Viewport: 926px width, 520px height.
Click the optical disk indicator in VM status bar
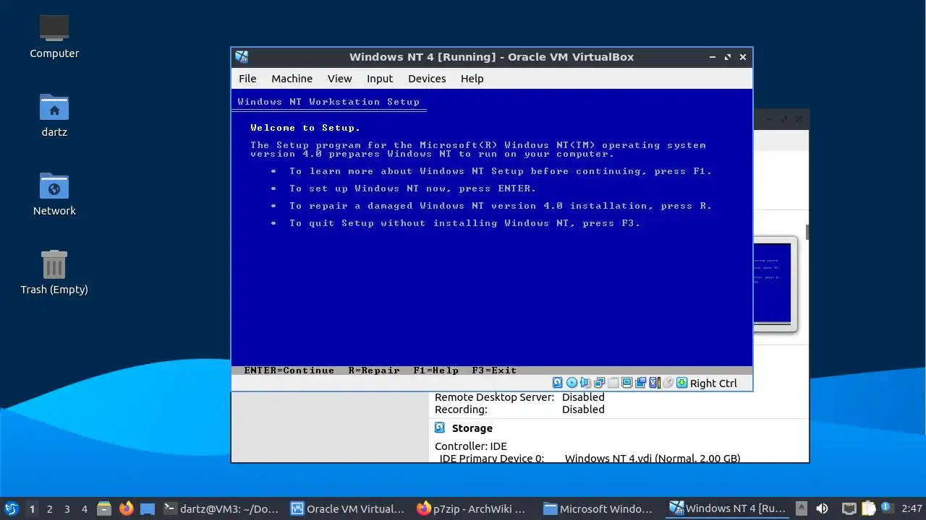[x=572, y=383]
